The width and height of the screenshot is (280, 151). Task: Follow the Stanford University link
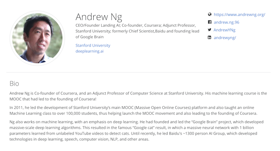point(93,45)
